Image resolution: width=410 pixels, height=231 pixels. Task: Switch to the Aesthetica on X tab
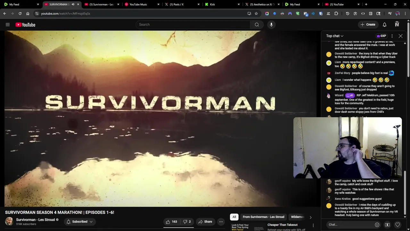262,4
